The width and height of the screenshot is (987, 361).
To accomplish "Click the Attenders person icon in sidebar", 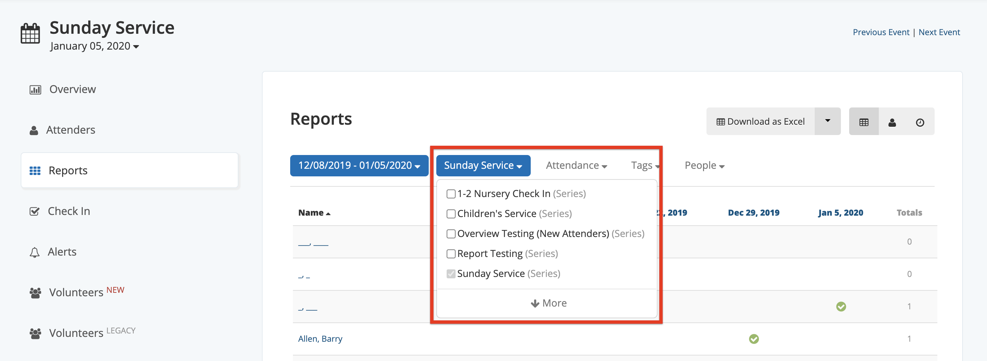I will click(x=34, y=131).
